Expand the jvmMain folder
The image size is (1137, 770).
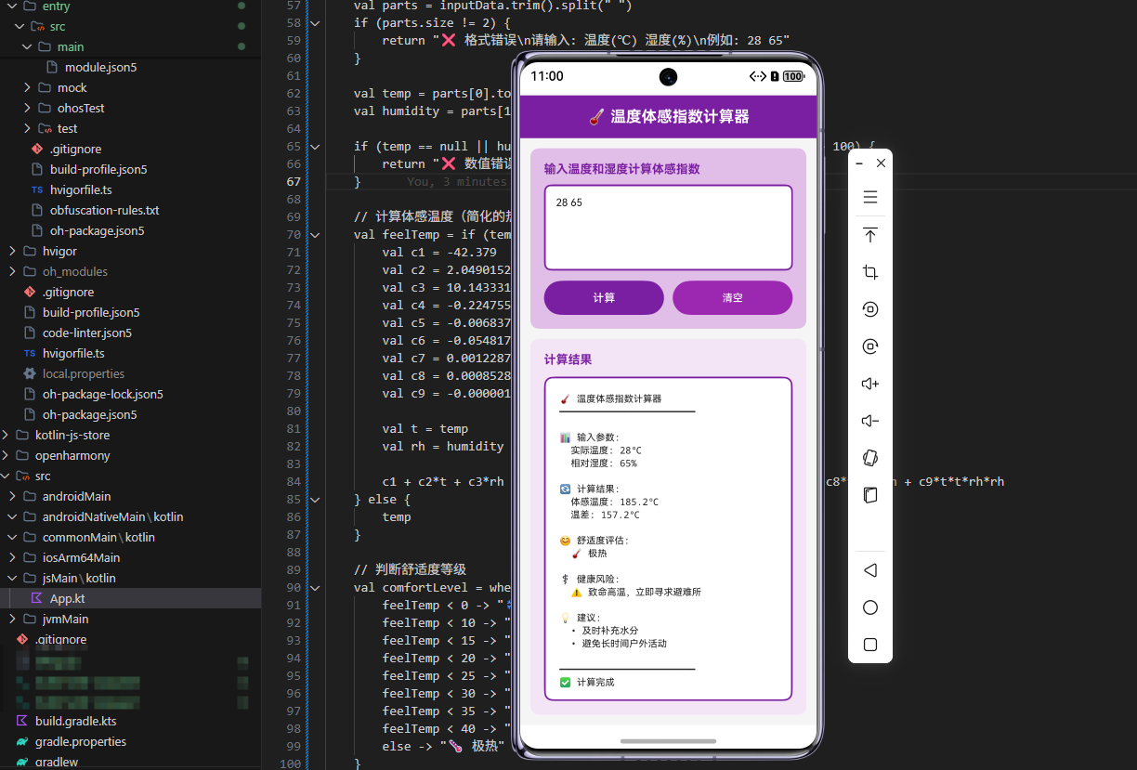tap(13, 619)
